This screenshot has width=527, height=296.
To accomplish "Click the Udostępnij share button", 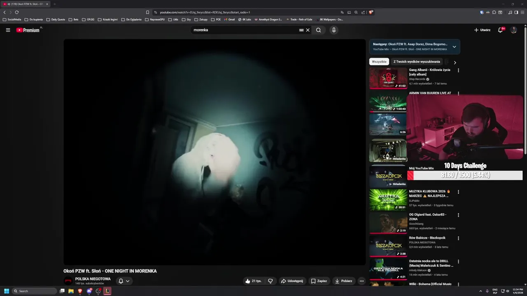I will 292,281.
